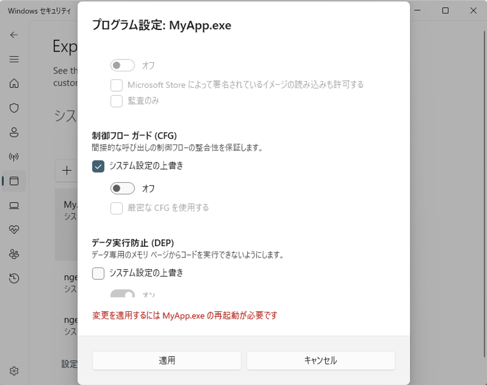The width and height of the screenshot is (487, 385).
Task: Click the 適用 button
Action: pos(167,361)
